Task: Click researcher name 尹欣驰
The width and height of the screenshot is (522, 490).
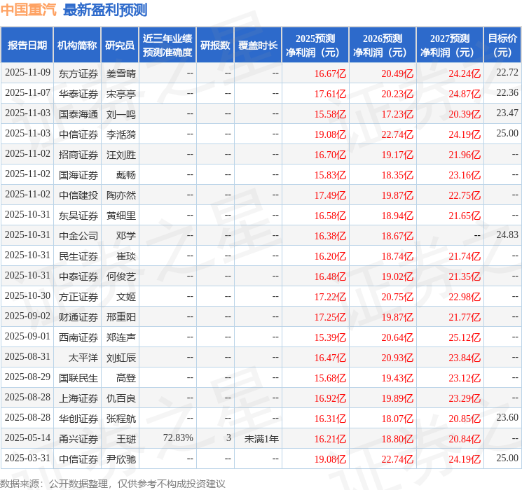Action: pos(121,459)
